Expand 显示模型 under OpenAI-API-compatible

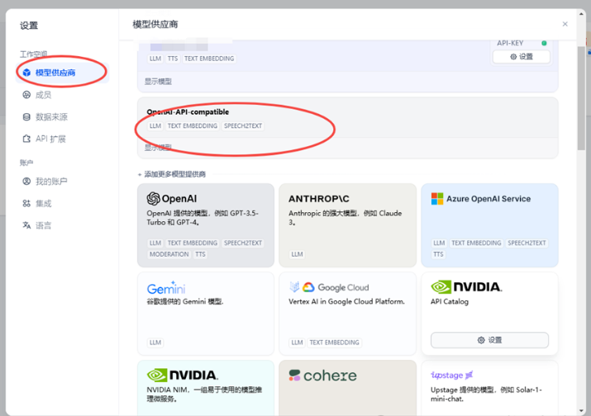(x=158, y=147)
